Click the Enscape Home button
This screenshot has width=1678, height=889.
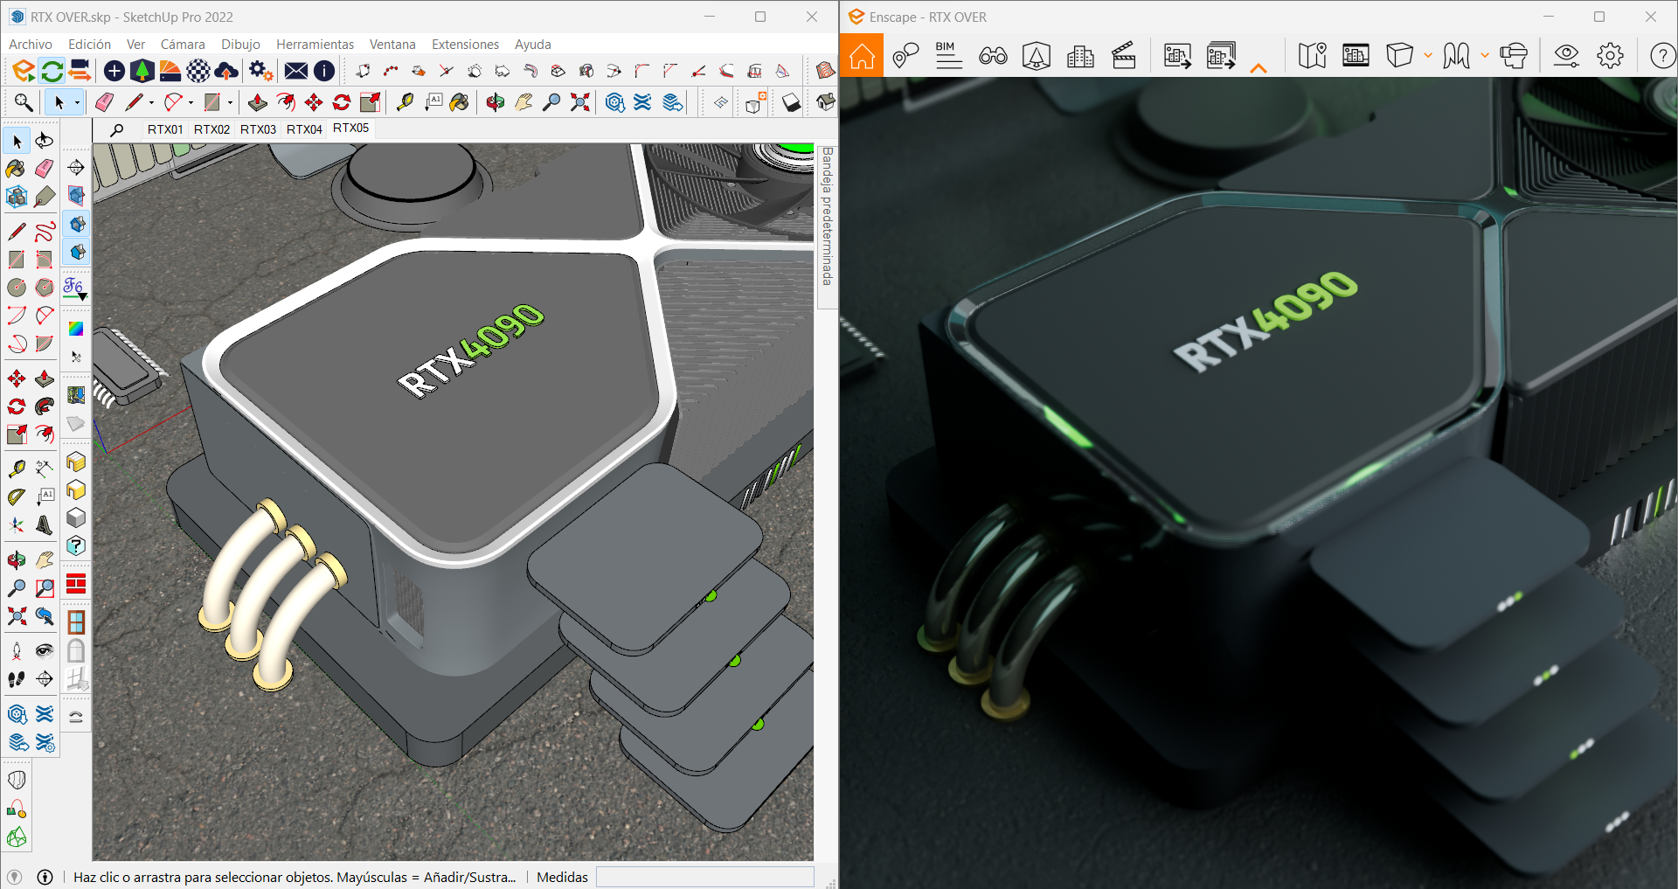862,56
